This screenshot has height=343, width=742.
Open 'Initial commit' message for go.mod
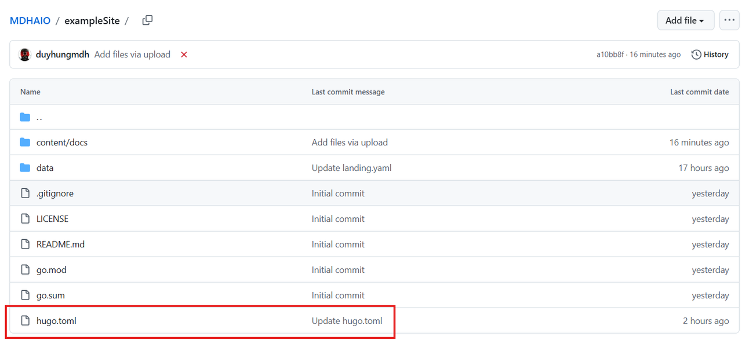tap(338, 270)
